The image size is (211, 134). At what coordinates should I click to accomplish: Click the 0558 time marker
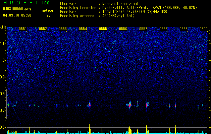pyautogui.click(x=163, y=29)
